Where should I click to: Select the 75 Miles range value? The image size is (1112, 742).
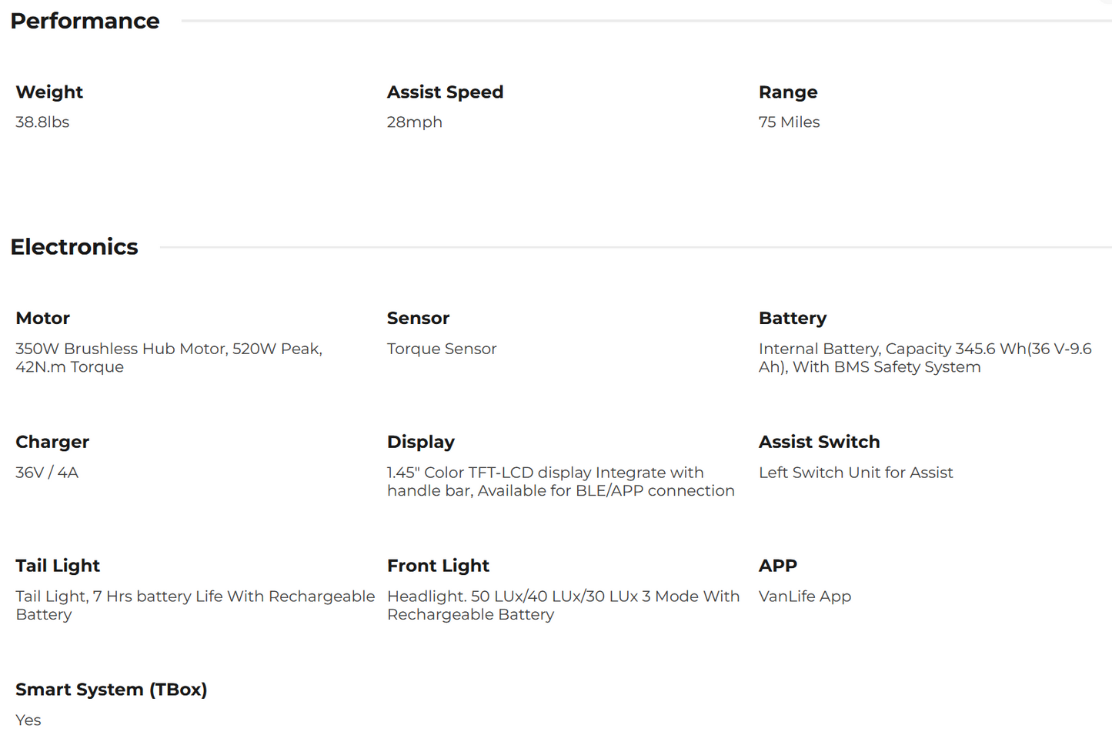coord(789,122)
